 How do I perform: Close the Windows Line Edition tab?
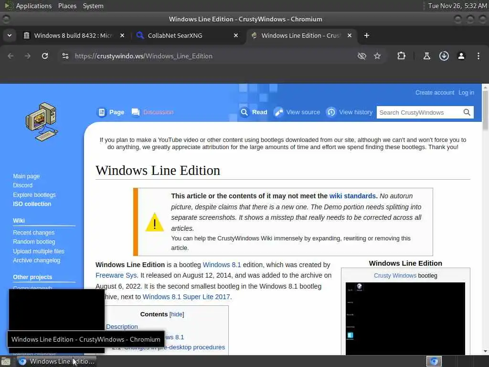tap(350, 35)
